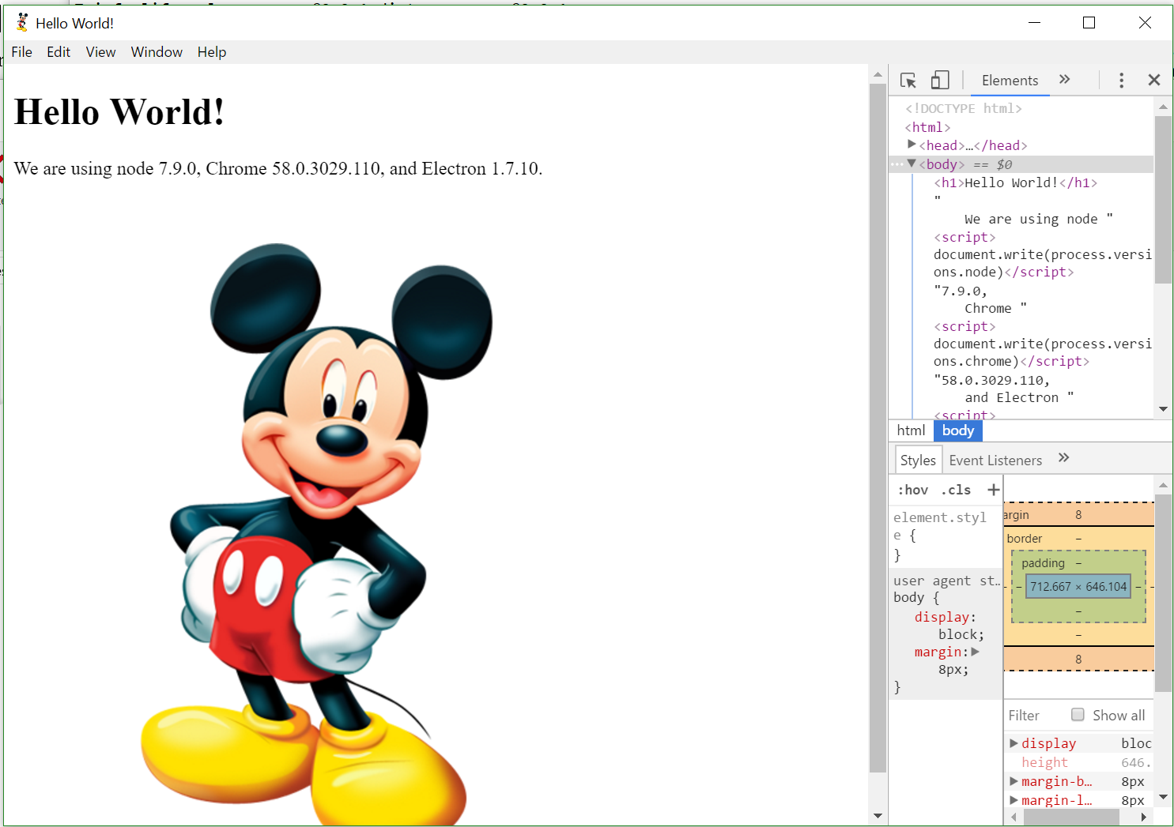Open the Window menu
The height and width of the screenshot is (827, 1174).
coord(157,52)
